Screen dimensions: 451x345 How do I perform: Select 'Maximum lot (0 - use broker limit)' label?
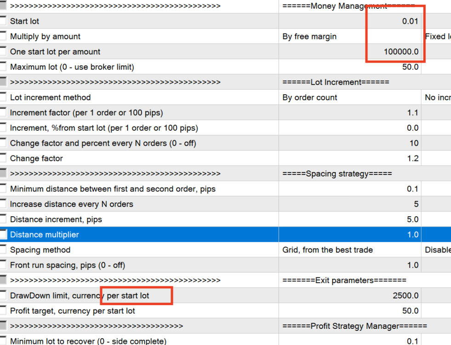coord(72,67)
